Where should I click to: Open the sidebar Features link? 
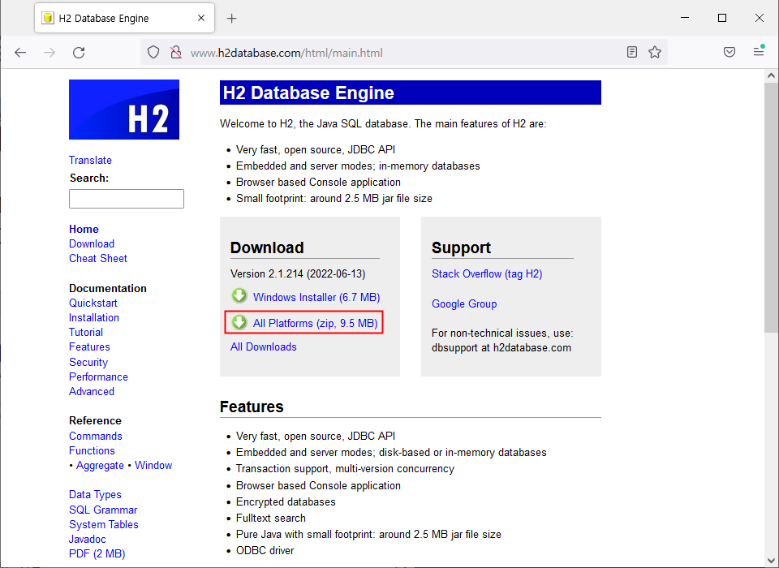point(89,346)
